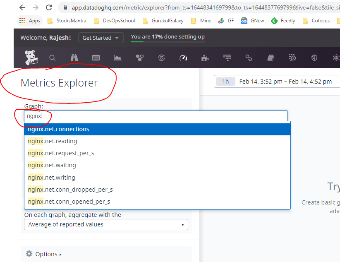The height and width of the screenshot is (262, 340).
Task: Open the Integrations puzzle piece icon
Action: click(x=205, y=58)
